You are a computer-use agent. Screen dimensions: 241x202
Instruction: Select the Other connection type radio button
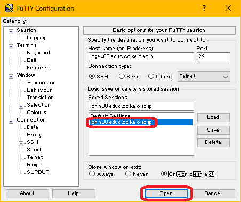pos(151,76)
